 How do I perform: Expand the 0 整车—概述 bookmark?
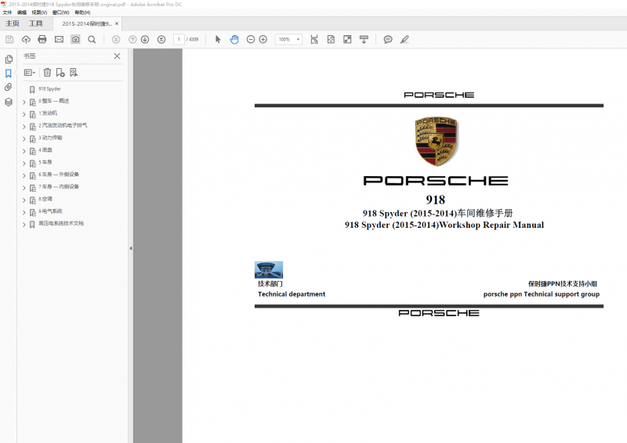pyautogui.click(x=24, y=103)
